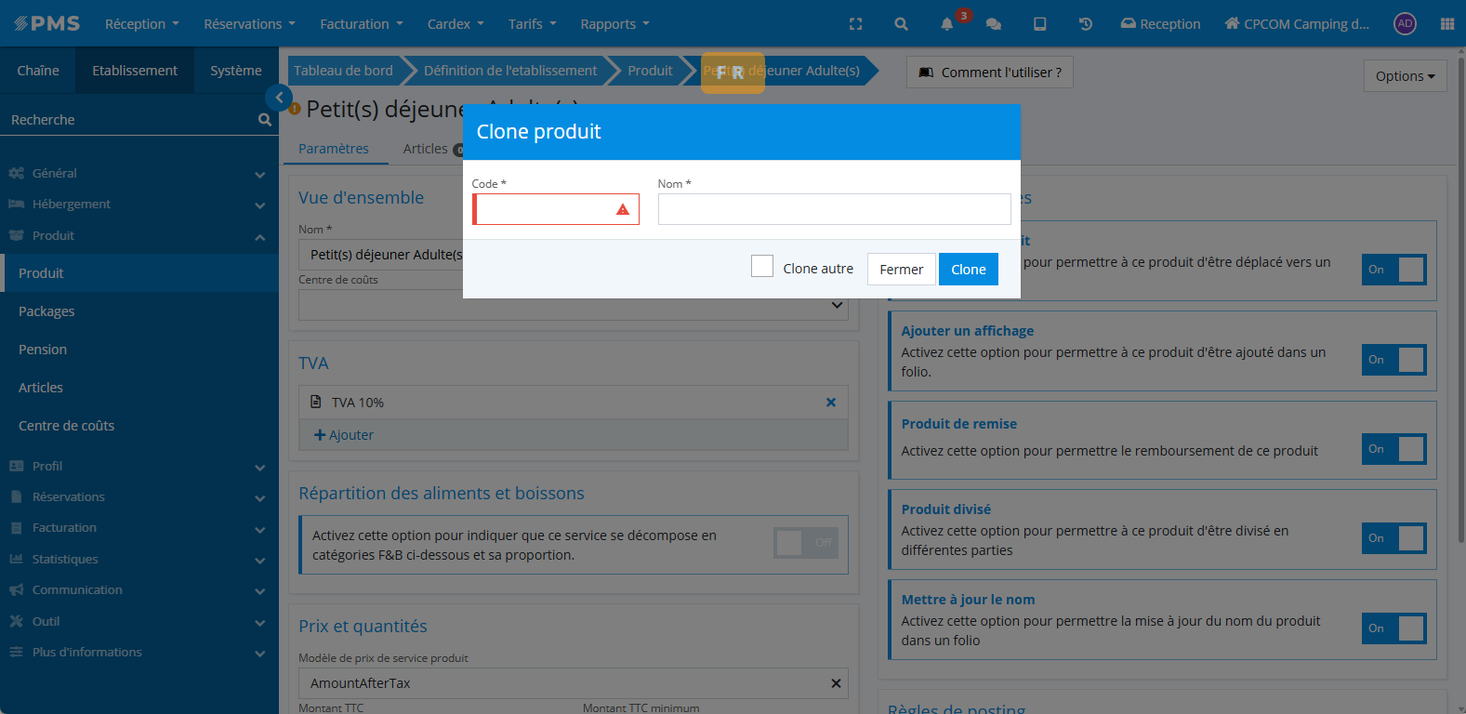
Task: Open the Réservations top menu
Action: point(249,24)
